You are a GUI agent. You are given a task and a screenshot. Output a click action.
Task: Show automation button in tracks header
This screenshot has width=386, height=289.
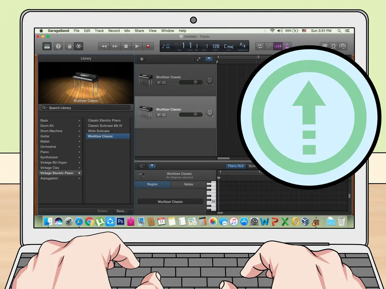pyautogui.click(x=198, y=59)
